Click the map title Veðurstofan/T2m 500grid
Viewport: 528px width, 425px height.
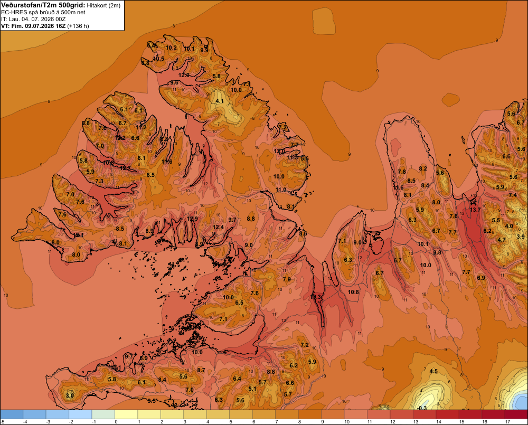43,5
